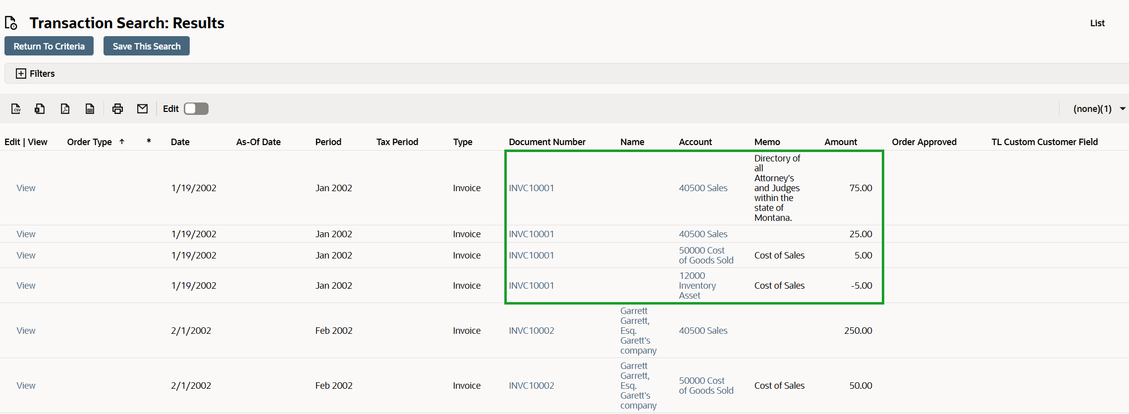Open INVC10001 in the 25.00 row
The image size is (1129, 414).
pos(532,234)
